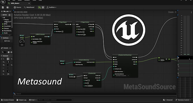Select the BPM input member
This screenshot has height=103, width=193.
point(5,24)
